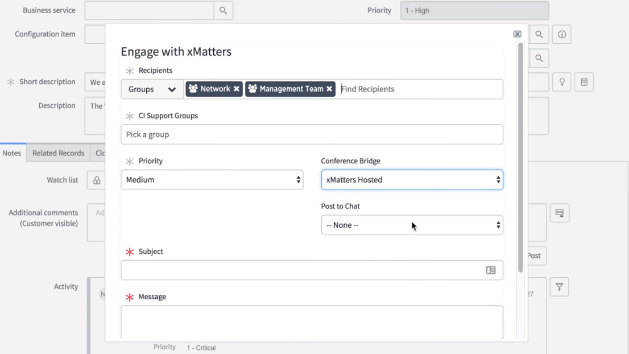Click the lightbulb suggestion icon
The height and width of the screenshot is (354, 629).
click(562, 82)
